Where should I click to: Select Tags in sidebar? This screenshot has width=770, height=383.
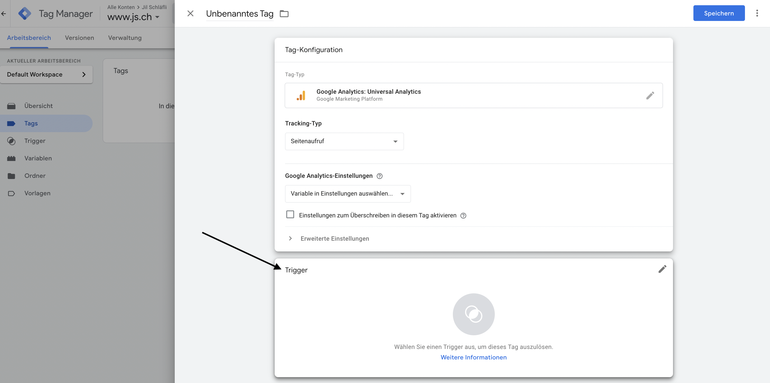pyautogui.click(x=46, y=123)
